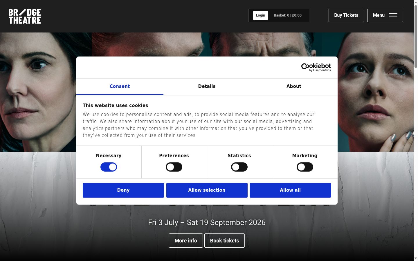Accept cookies with Allow all
The height and width of the screenshot is (261, 418).
pyautogui.click(x=290, y=190)
